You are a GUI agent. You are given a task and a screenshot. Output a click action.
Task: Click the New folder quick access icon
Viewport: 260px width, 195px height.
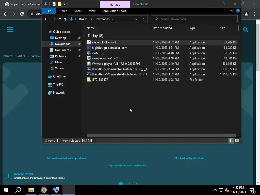(60, 4)
